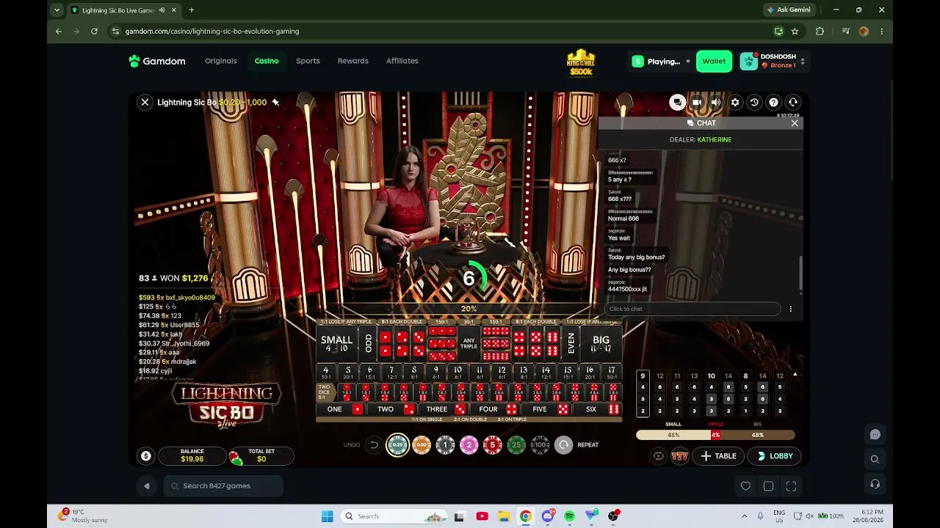
Task: Open search icon on right sidebar
Action: pos(875,459)
